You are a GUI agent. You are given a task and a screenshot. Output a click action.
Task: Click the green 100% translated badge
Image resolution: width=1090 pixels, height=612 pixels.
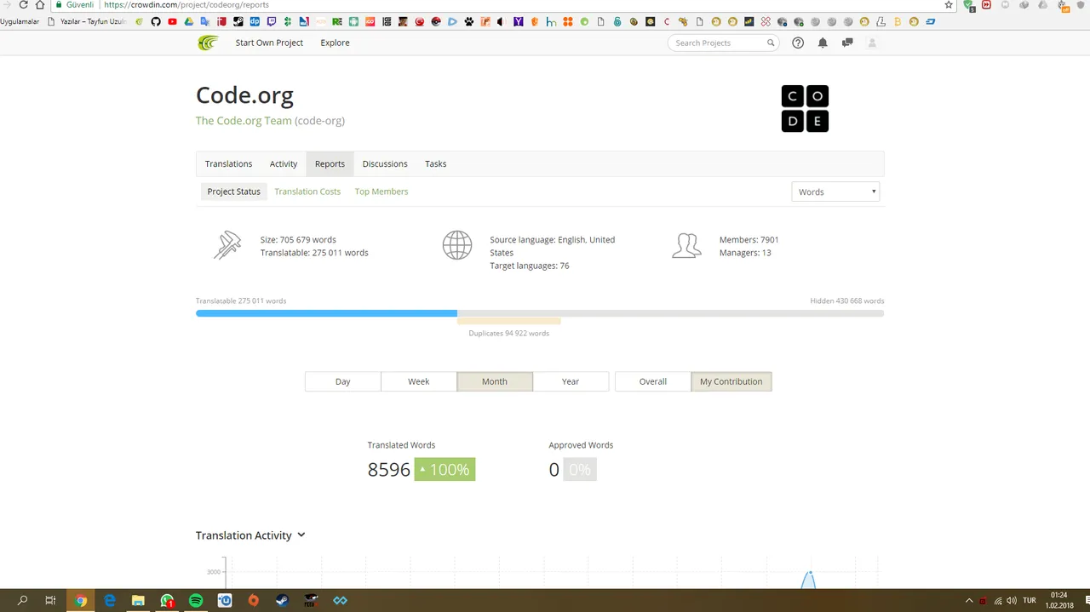pyautogui.click(x=445, y=469)
